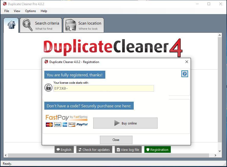227x167 pixels.
Task: Click the magnifying glass Search criteria icon
Action: tap(27, 25)
